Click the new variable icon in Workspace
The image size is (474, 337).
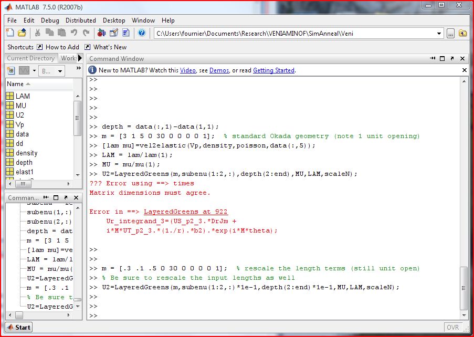(10, 70)
